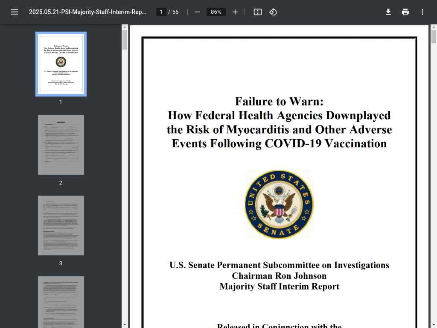This screenshot has width=437, height=328.
Task: Click the sidebar scrollbar up arrow
Action: pos(125,27)
